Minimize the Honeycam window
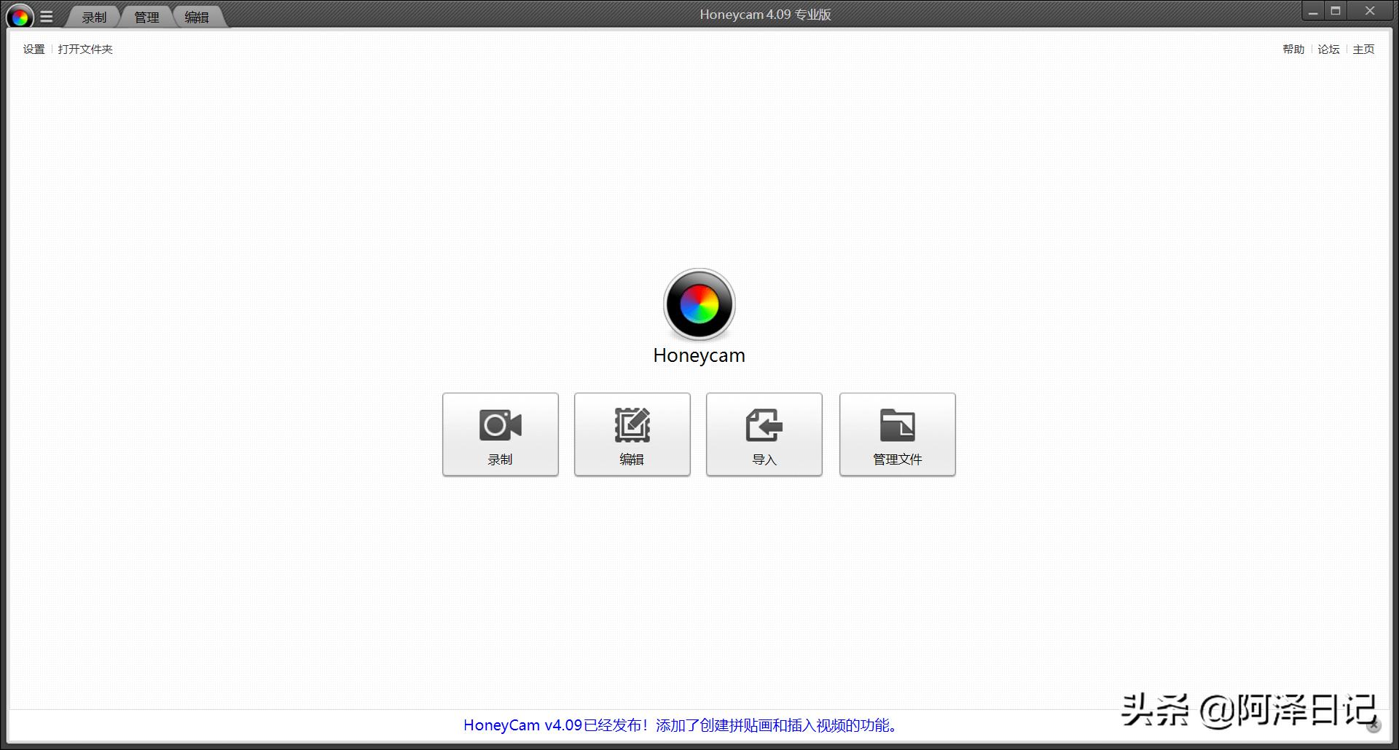The image size is (1399, 750). [x=1313, y=12]
